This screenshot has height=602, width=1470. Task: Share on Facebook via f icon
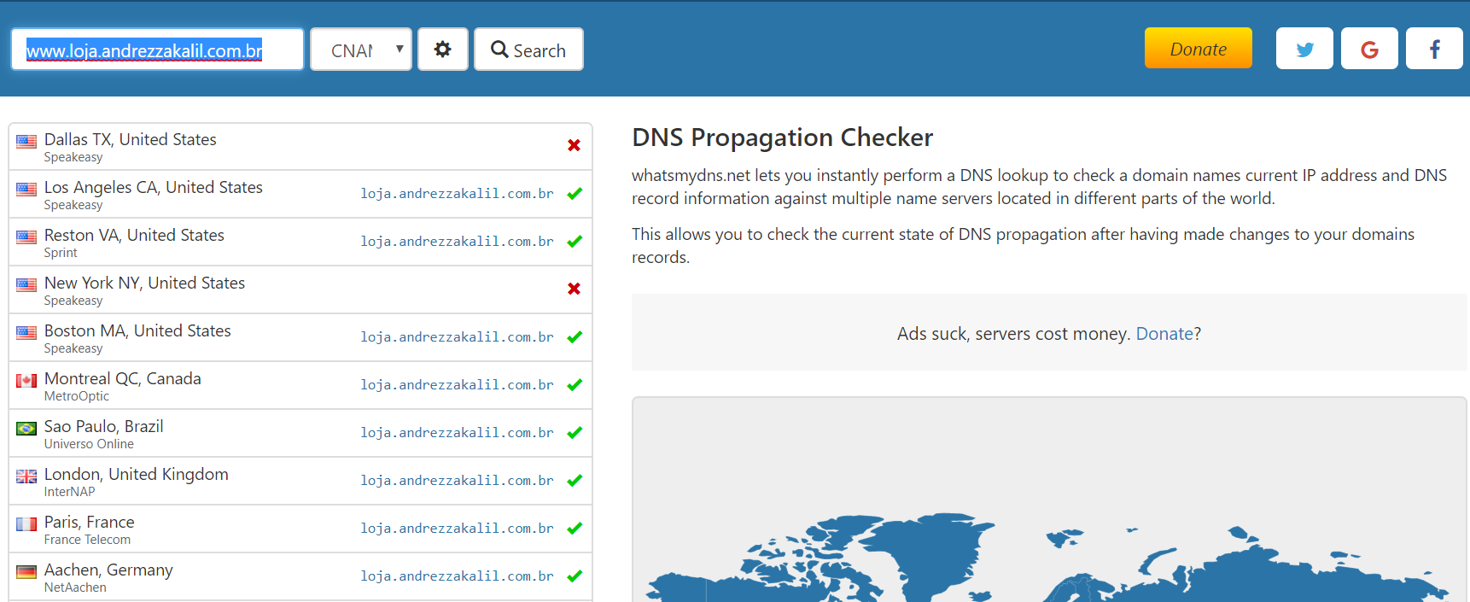pos(1434,49)
